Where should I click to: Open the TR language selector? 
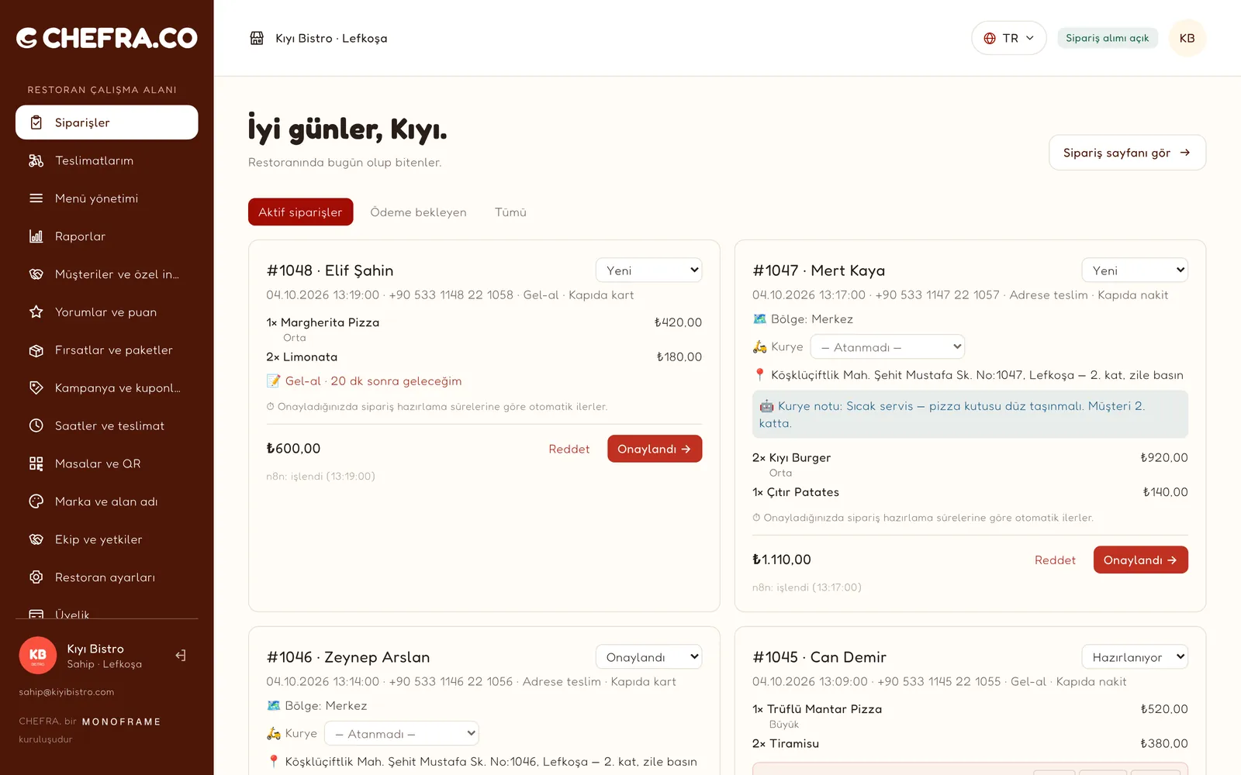tap(1008, 38)
